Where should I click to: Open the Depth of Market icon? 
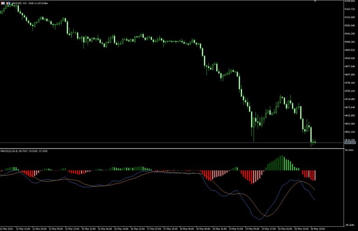pos(8,3)
